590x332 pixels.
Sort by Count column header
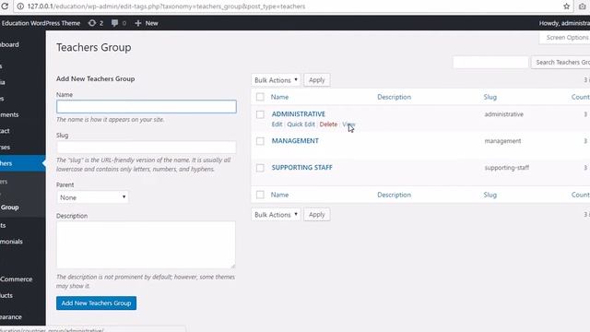pyautogui.click(x=580, y=97)
